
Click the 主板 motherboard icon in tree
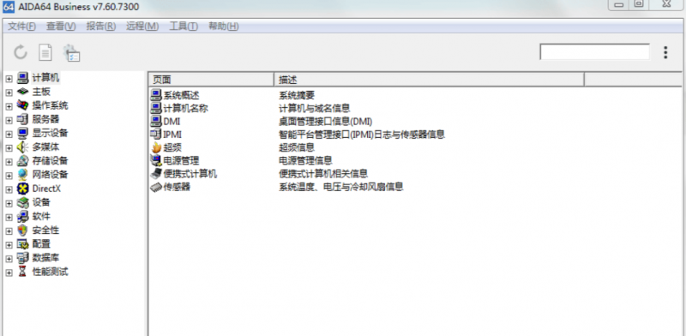pos(23,92)
